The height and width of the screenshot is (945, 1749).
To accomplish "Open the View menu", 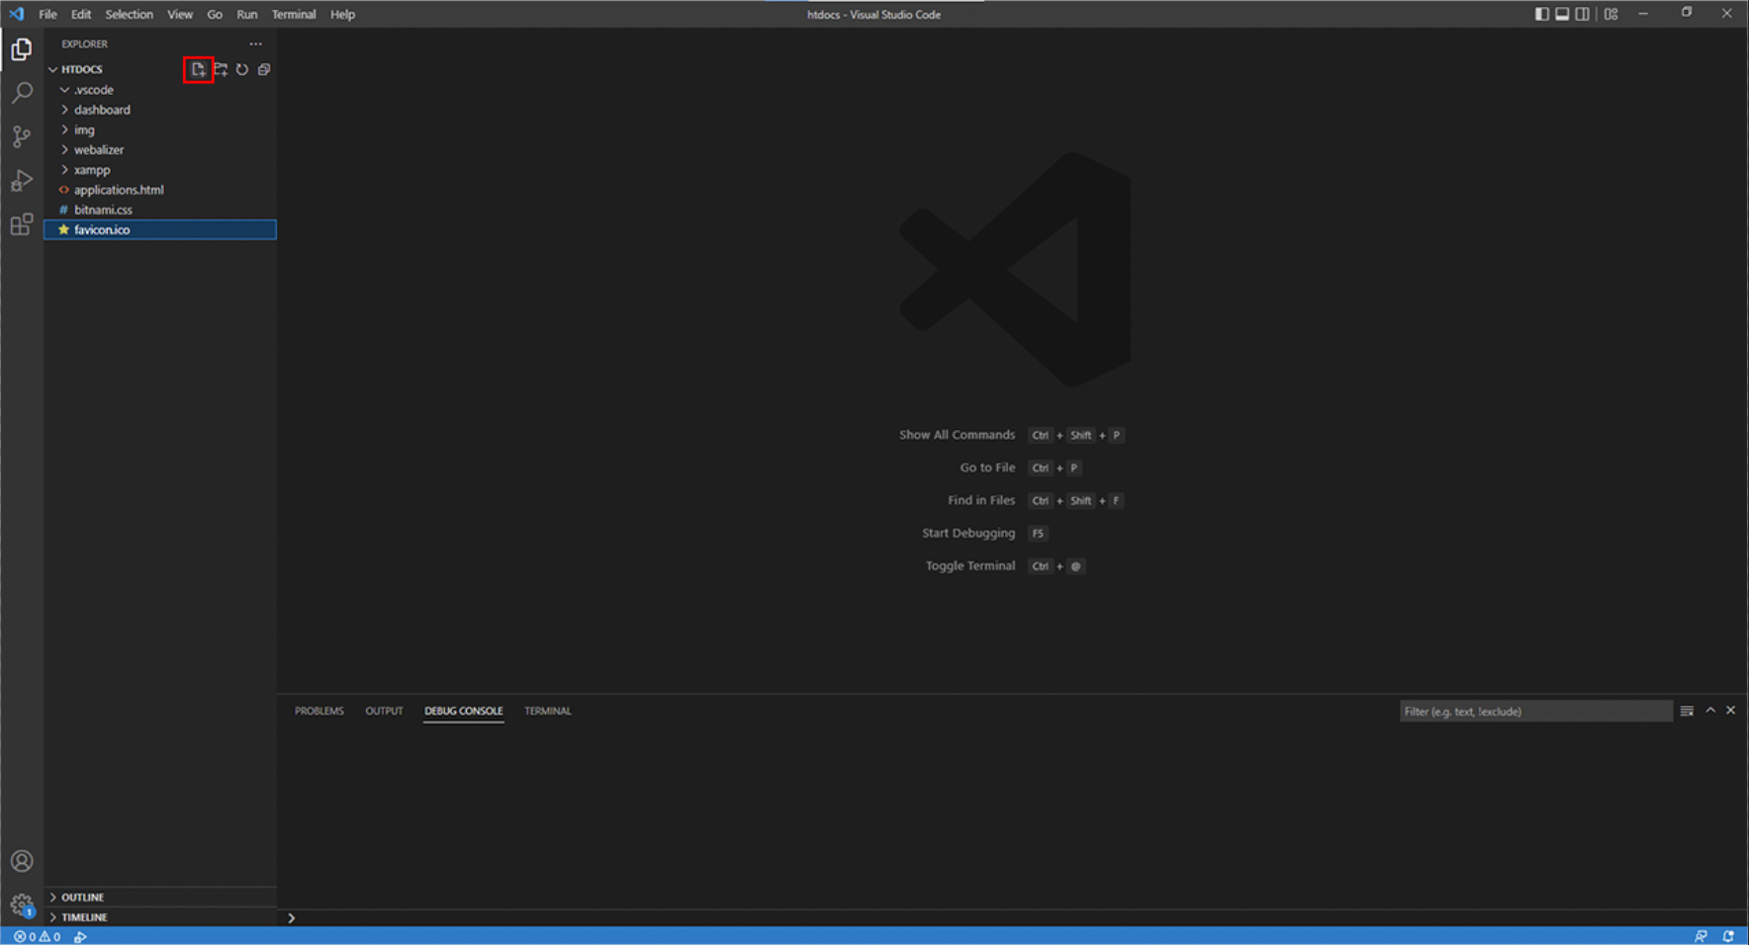I will pos(180,14).
